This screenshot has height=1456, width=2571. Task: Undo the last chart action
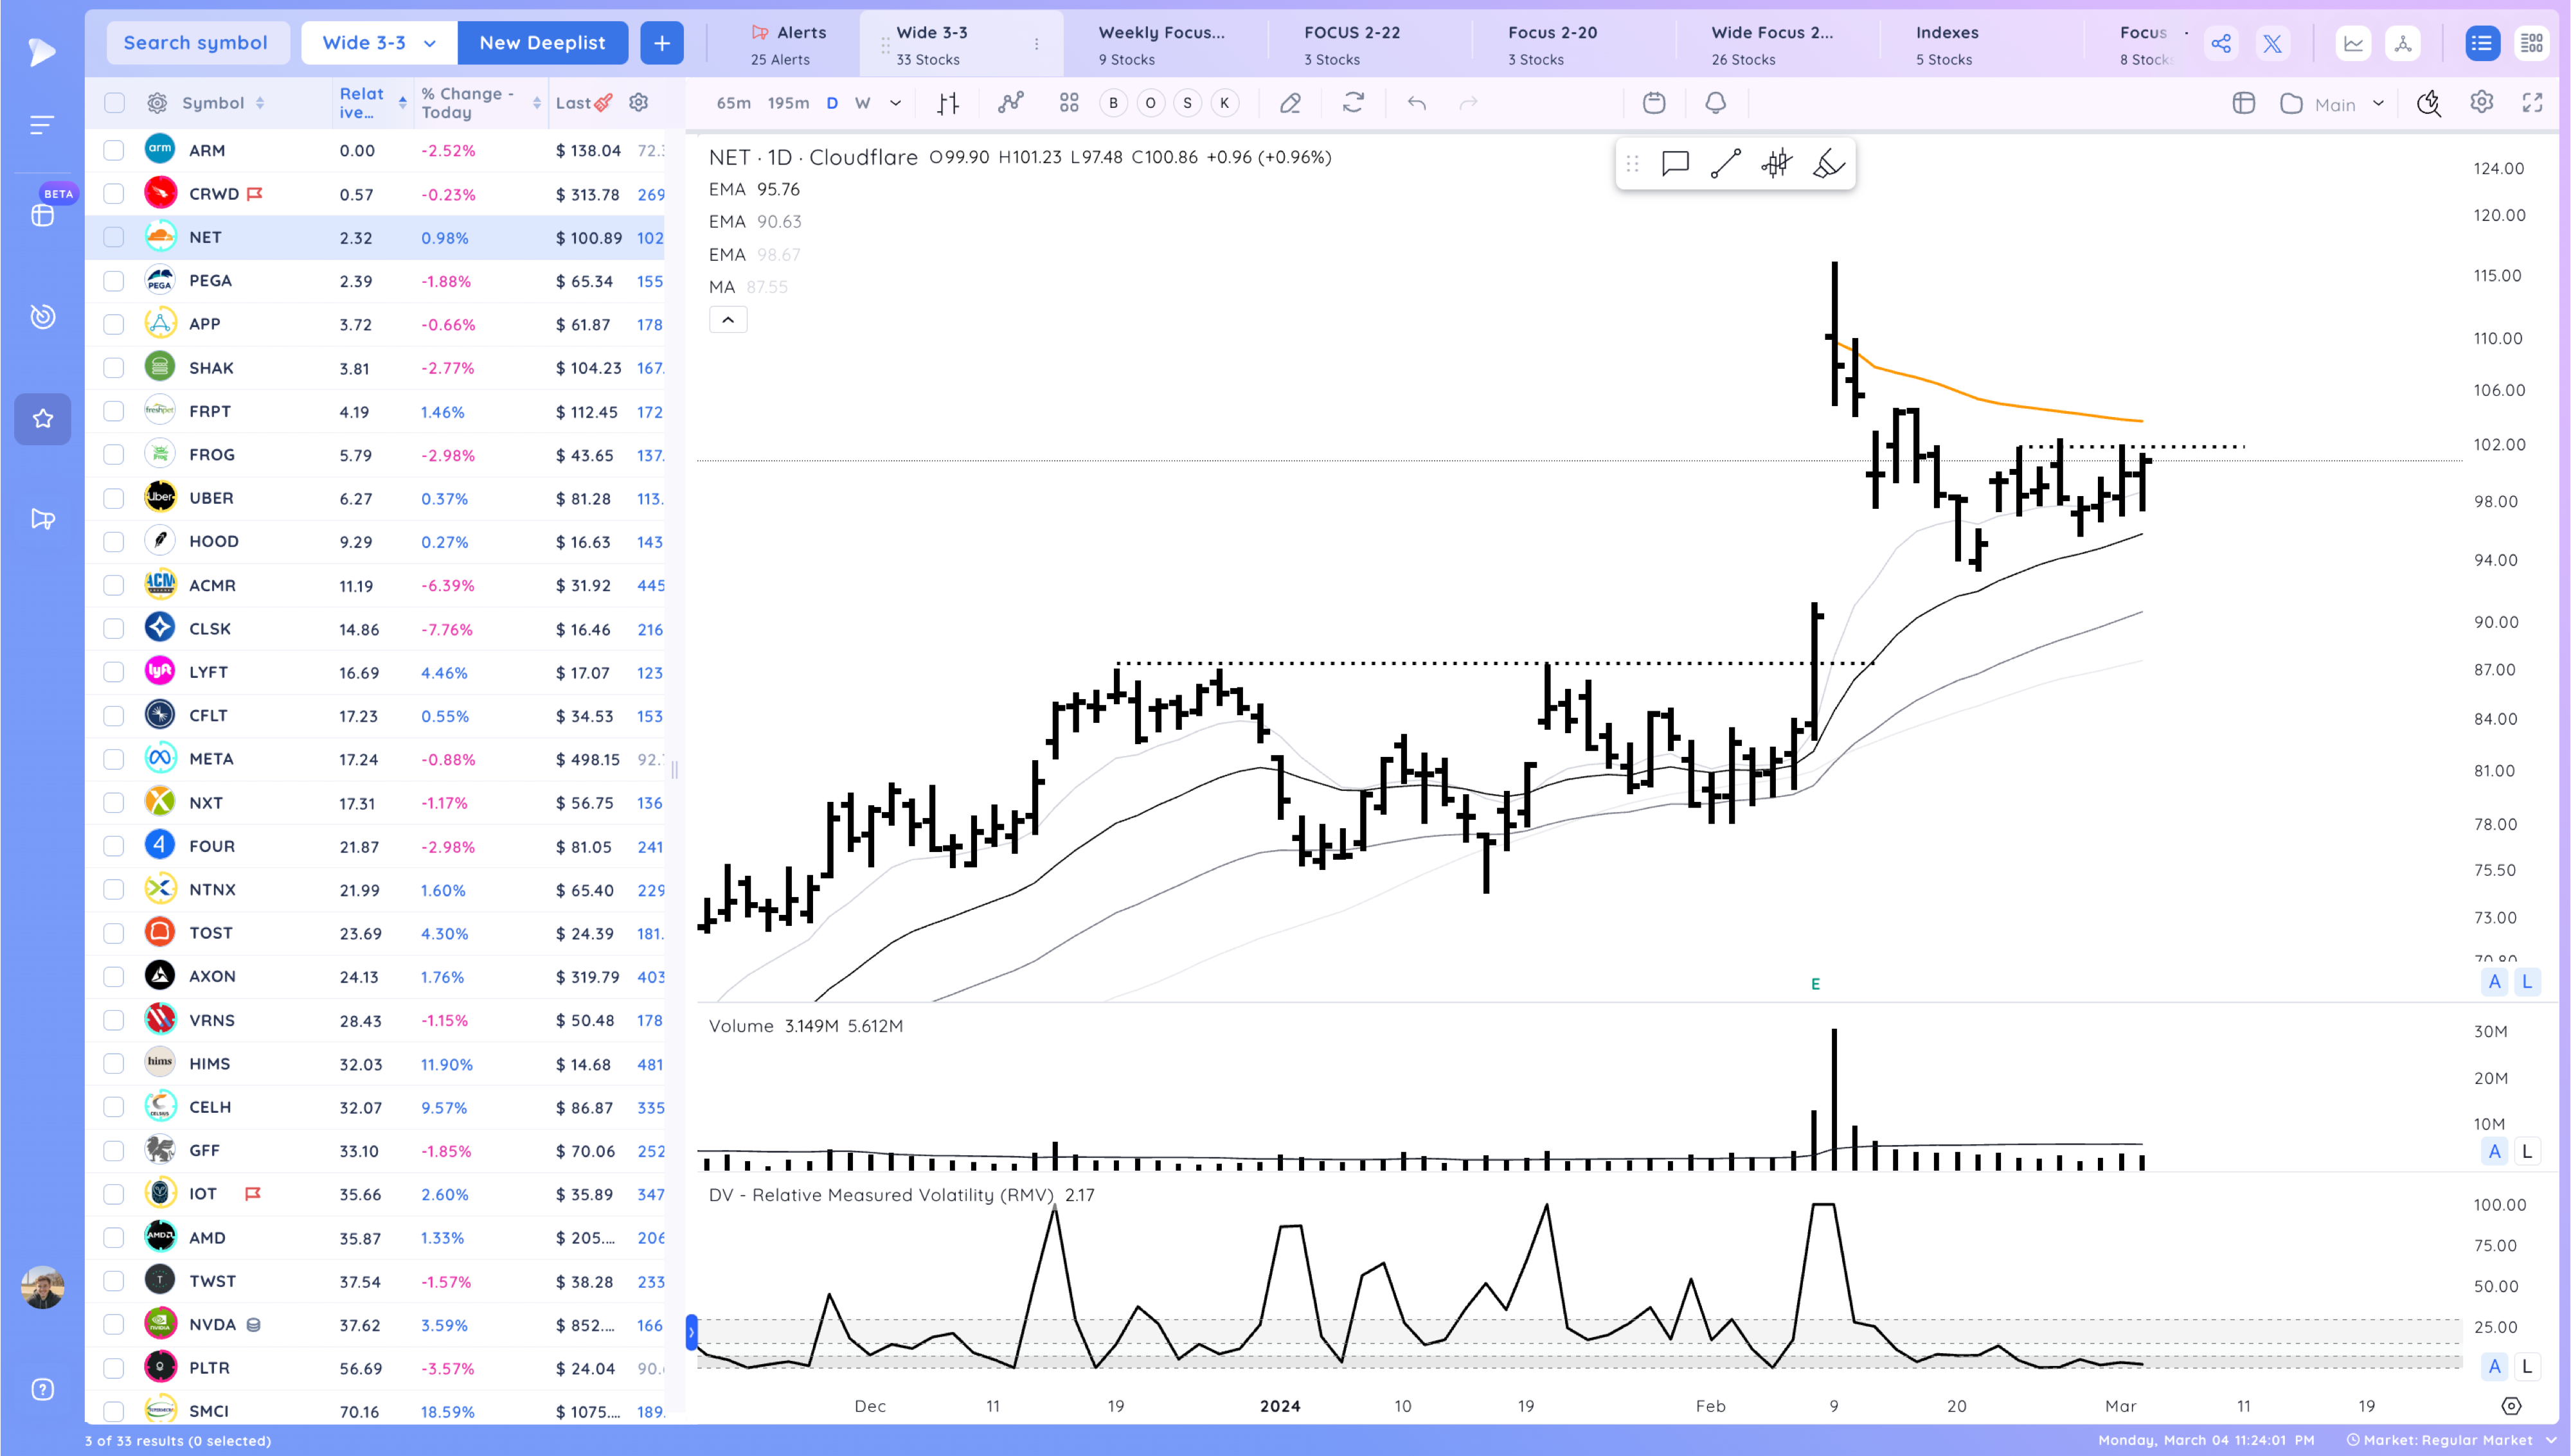click(1416, 103)
